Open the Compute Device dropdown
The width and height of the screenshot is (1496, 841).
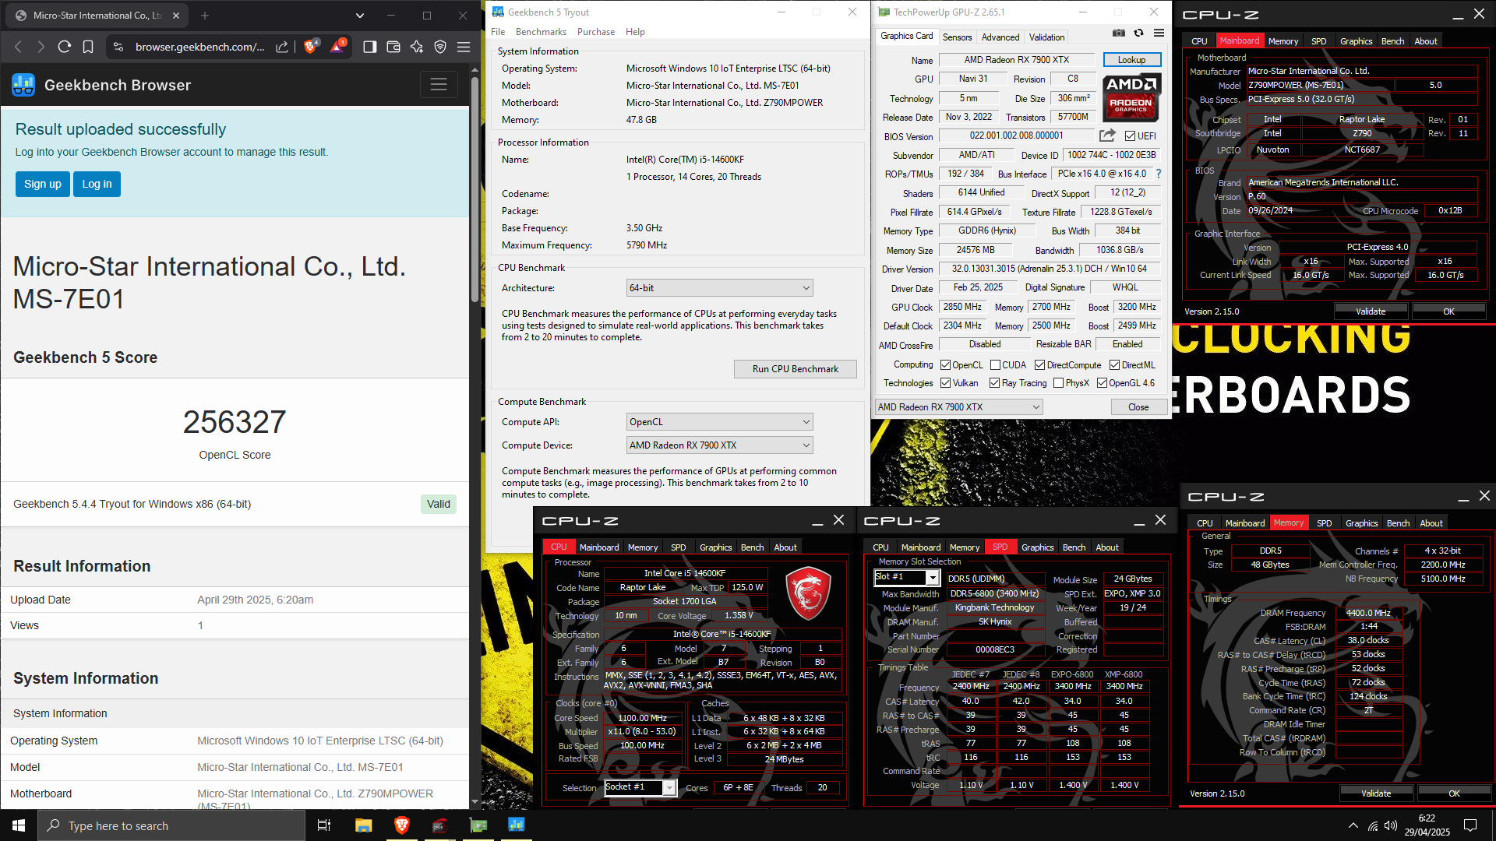click(x=719, y=445)
